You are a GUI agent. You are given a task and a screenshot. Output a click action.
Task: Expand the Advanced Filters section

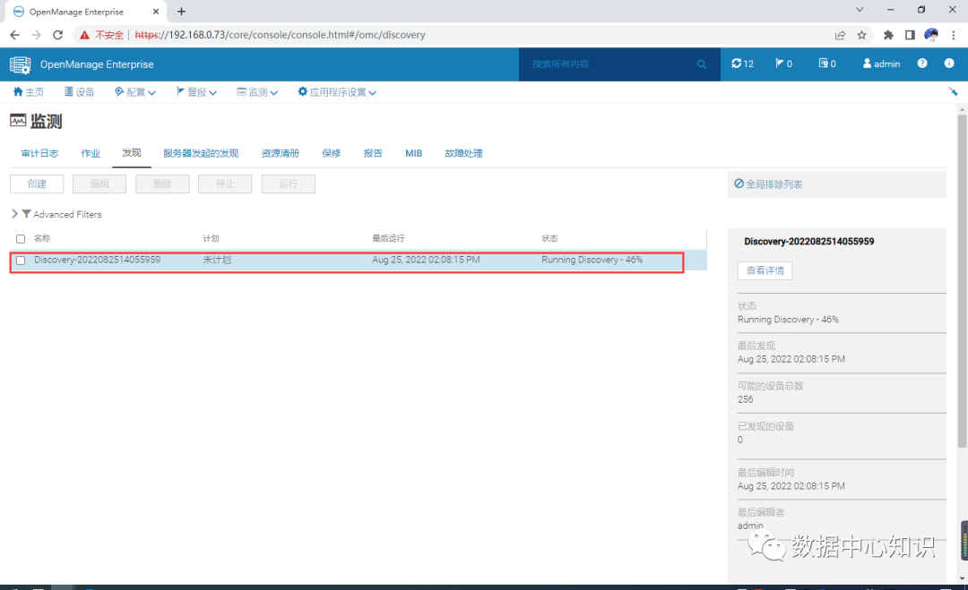56,214
